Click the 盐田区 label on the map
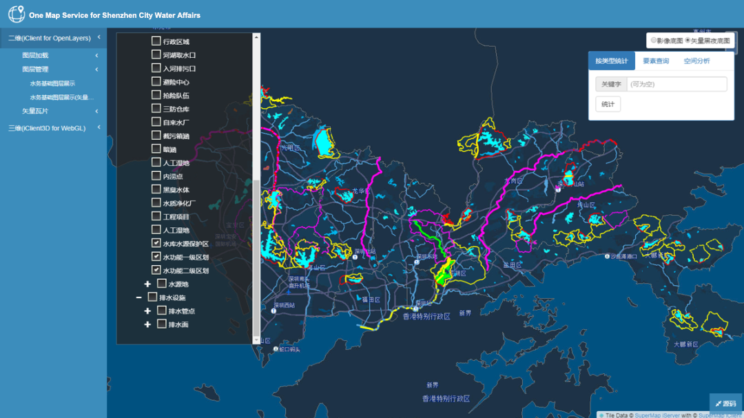The height and width of the screenshot is (418, 744). click(x=513, y=265)
